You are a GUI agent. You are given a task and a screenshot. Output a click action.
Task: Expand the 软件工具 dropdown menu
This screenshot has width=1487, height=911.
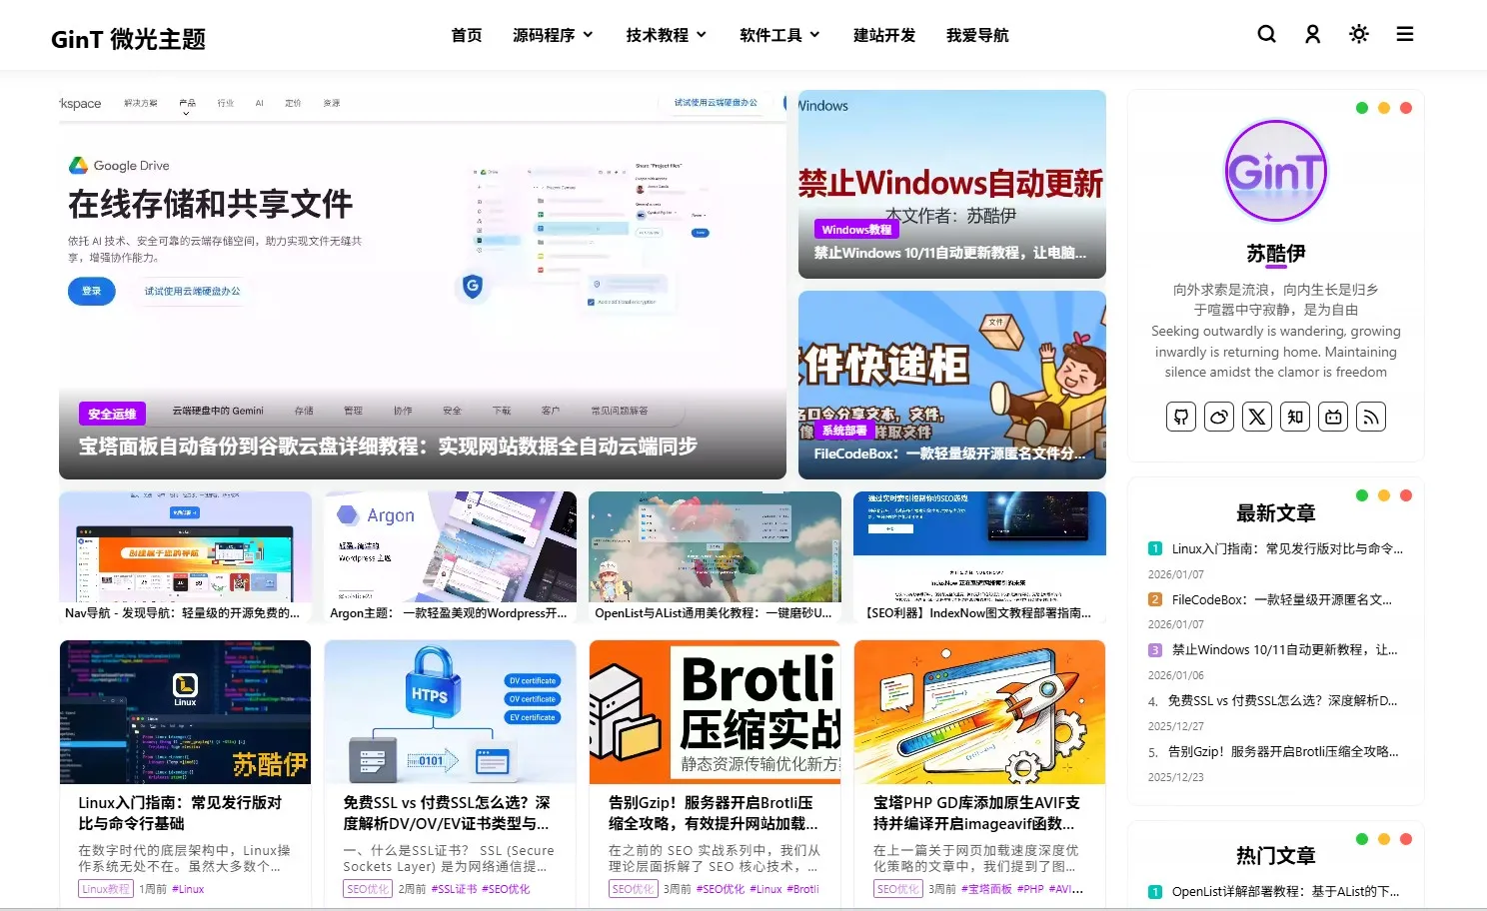(x=780, y=35)
